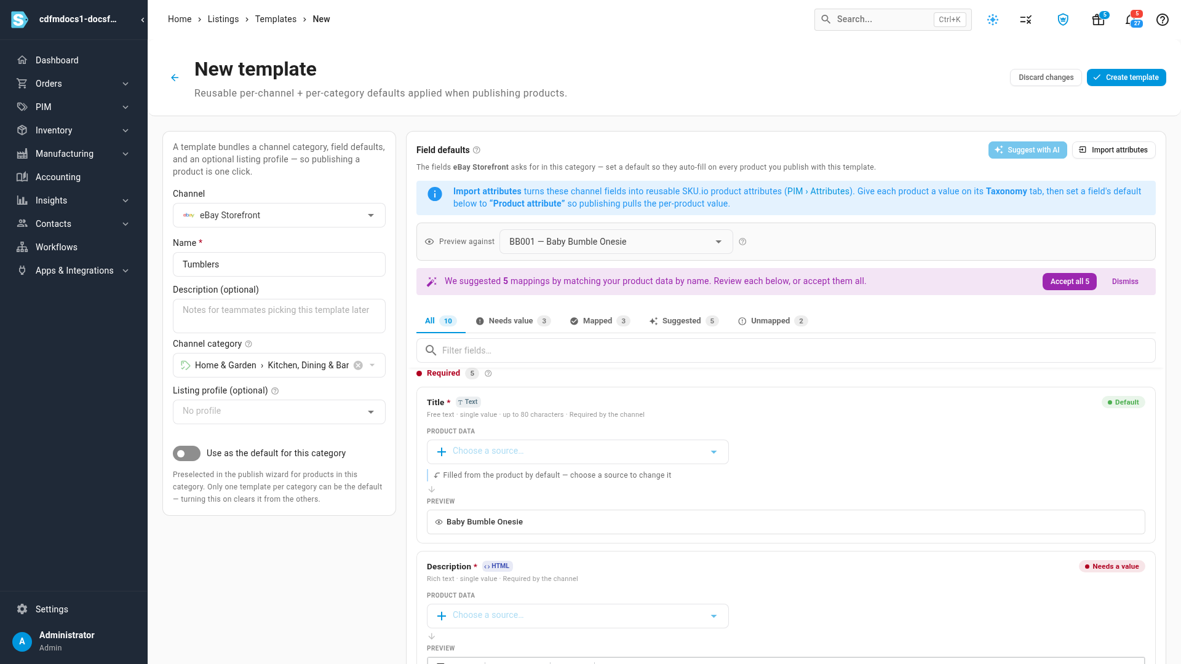Focus the global Search box

tap(893, 20)
